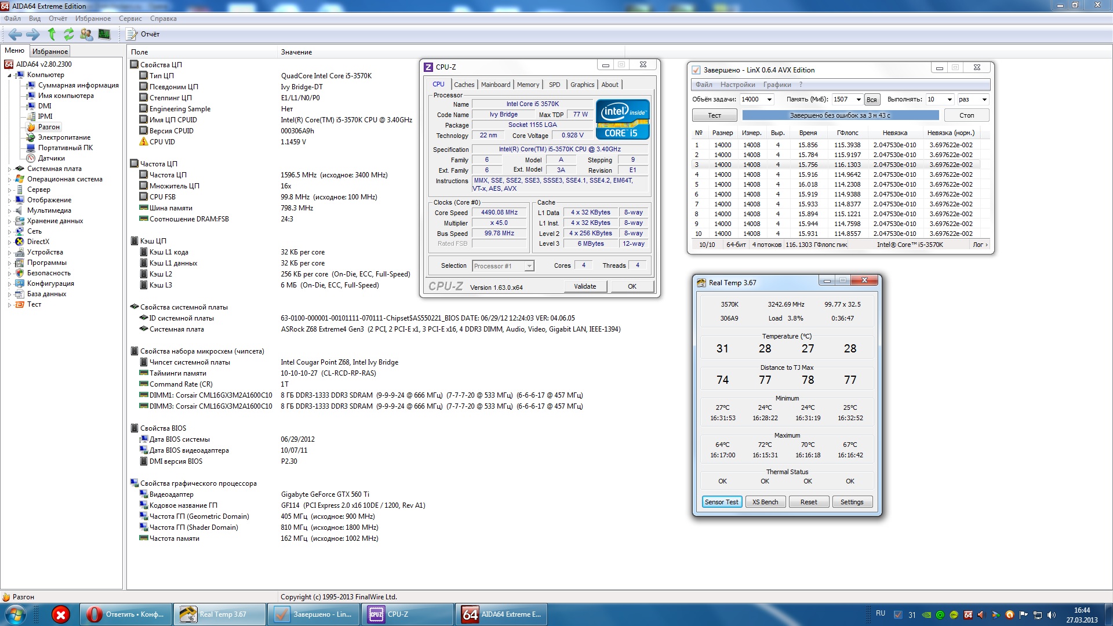Select Датчики in the sidebar tree
This screenshot has height=626, width=1113.
[51, 158]
